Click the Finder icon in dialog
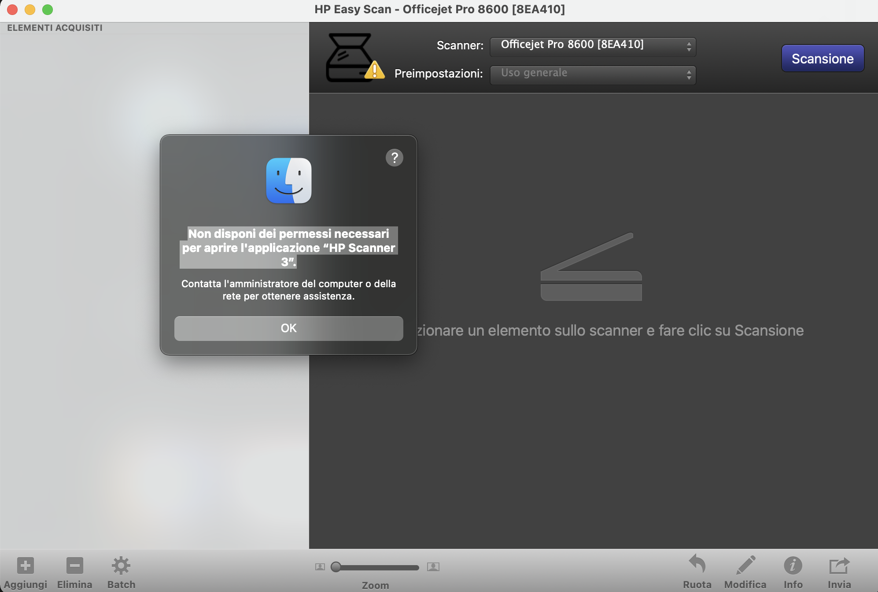 [x=289, y=181]
